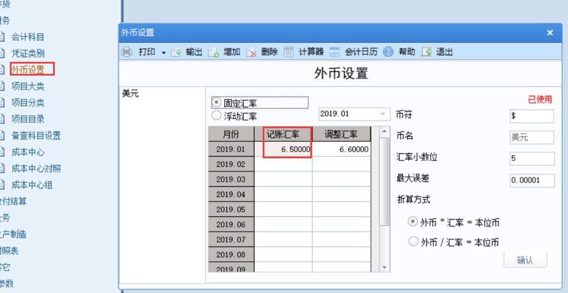Select 固定汇率 radio button
This screenshot has height=293, width=568.
coord(217,103)
